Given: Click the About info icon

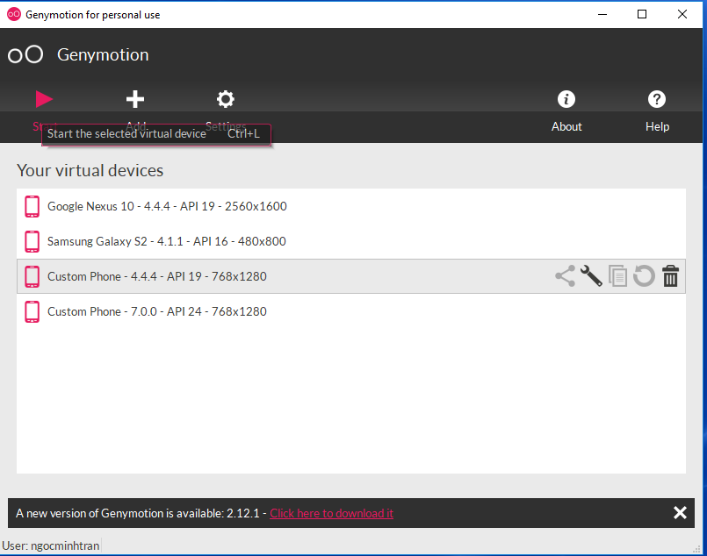Looking at the screenshot, I should point(566,99).
